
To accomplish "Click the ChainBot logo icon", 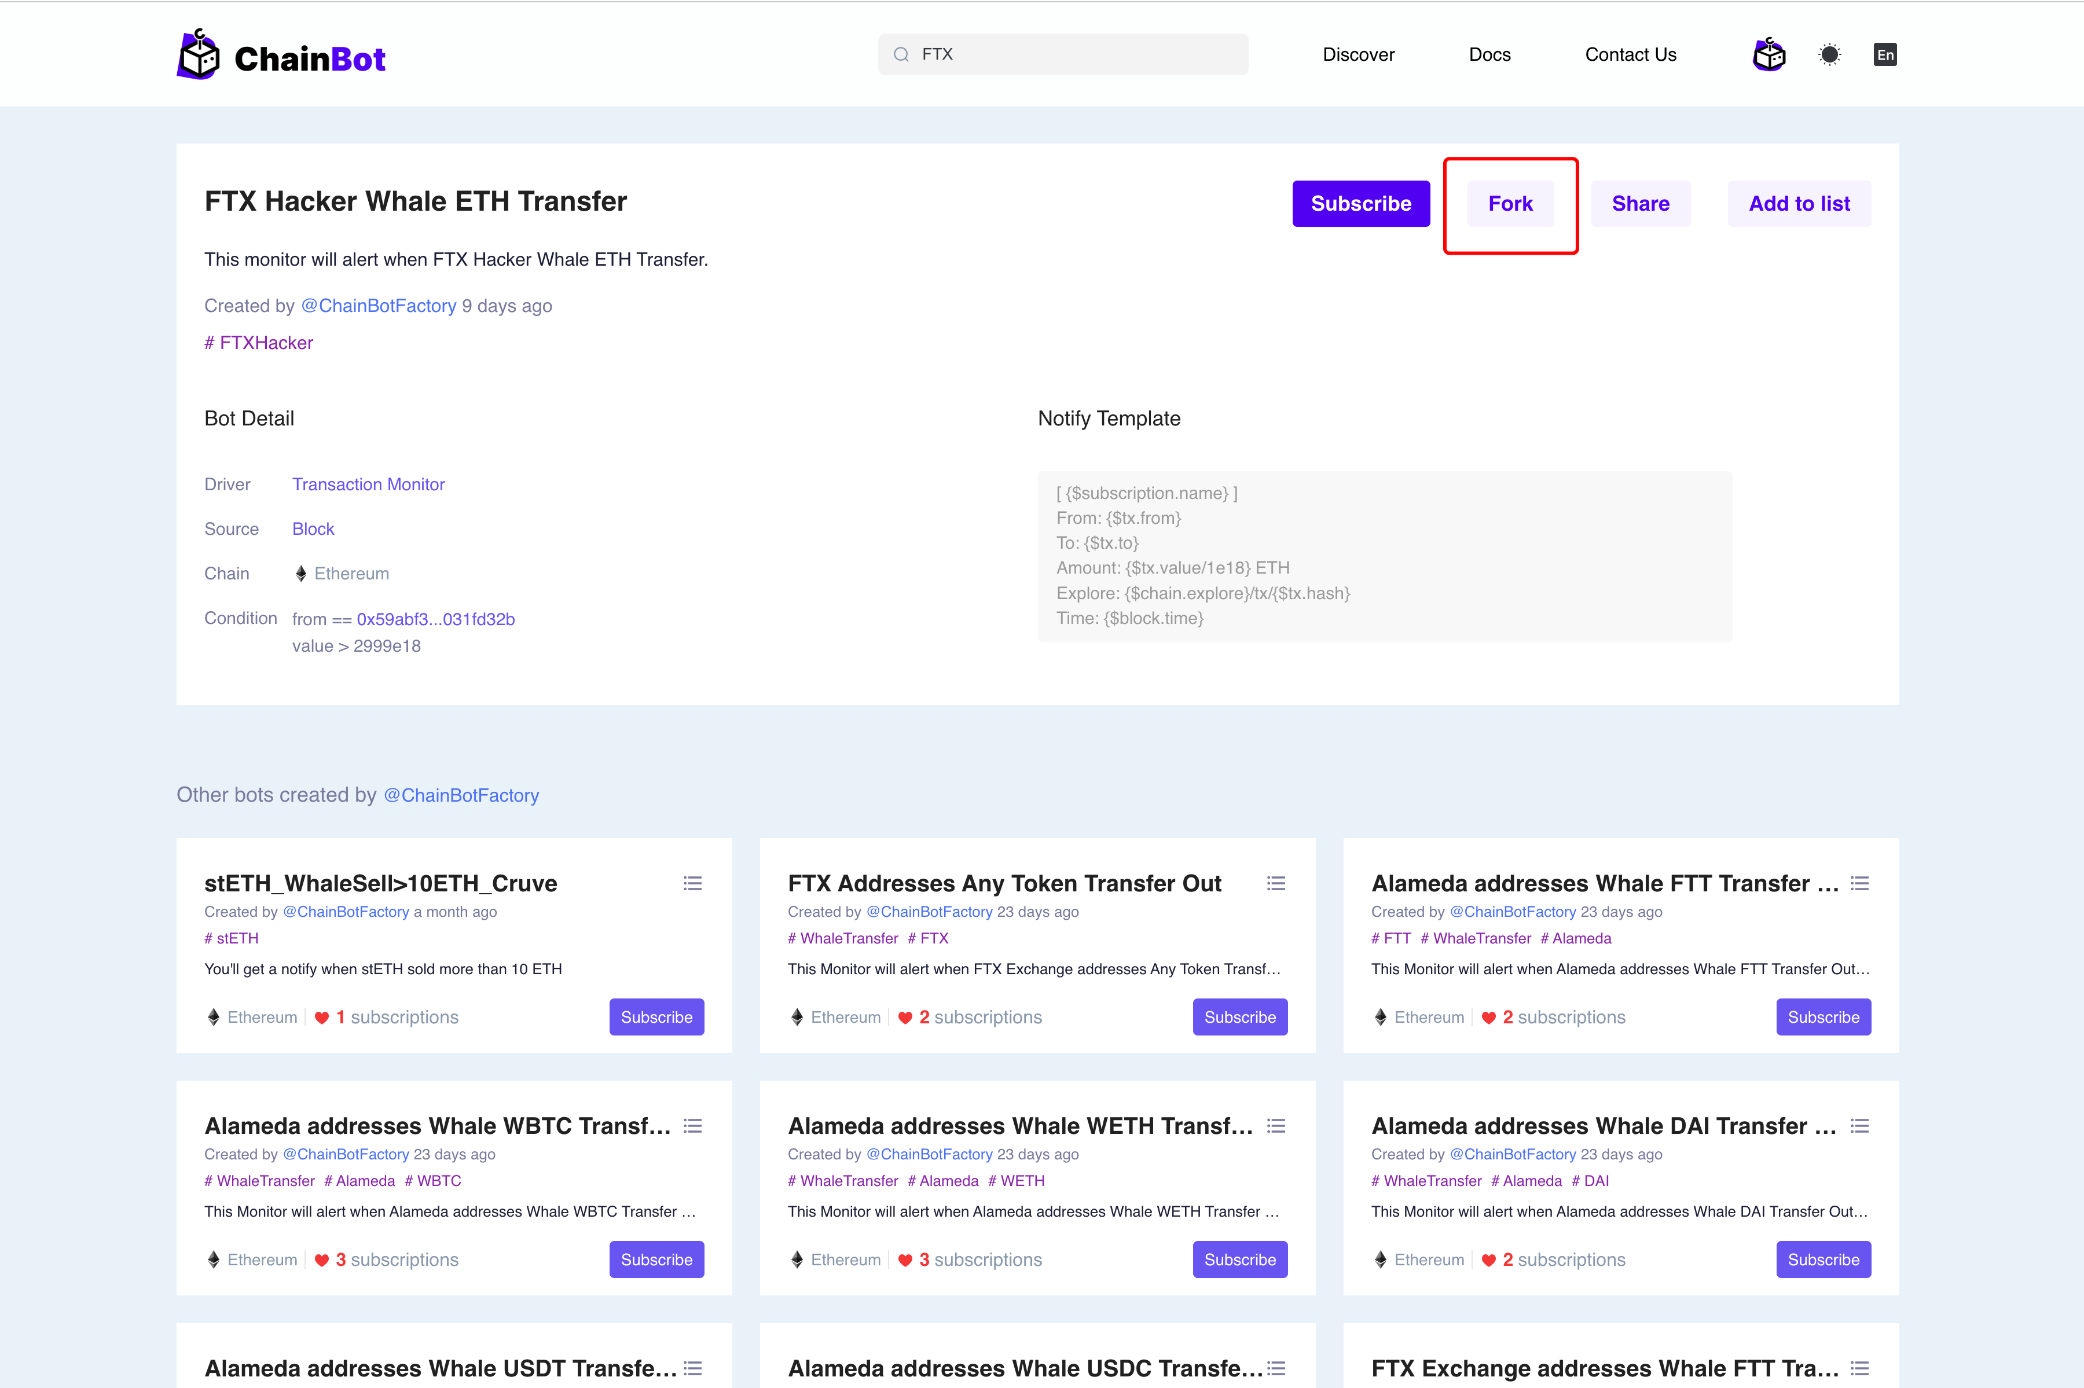I will (199, 55).
